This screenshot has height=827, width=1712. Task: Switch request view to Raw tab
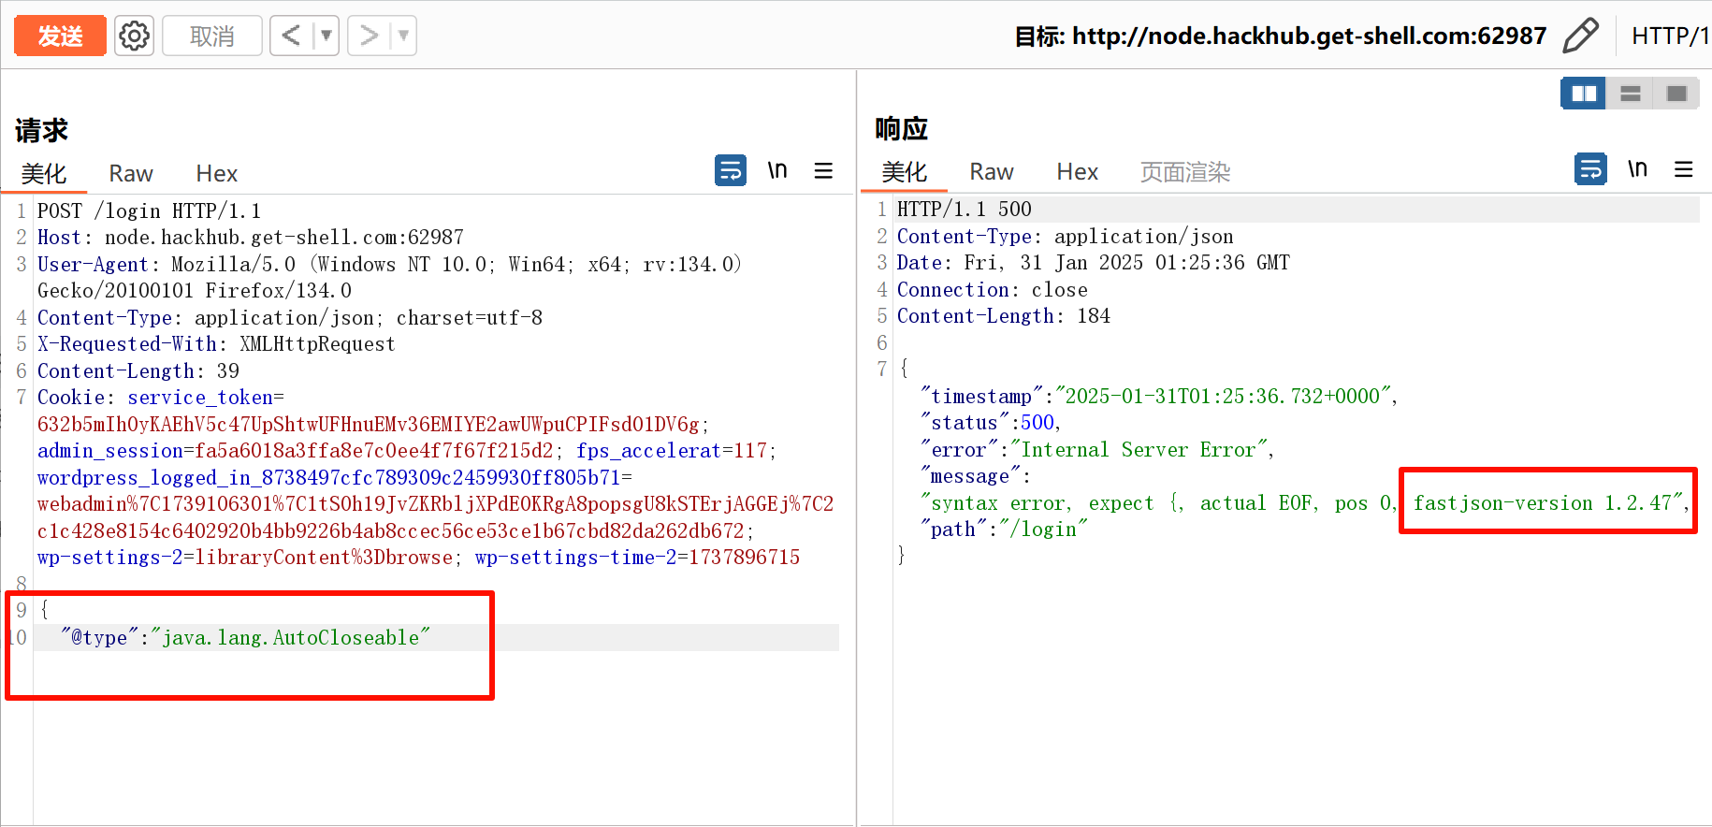pos(130,174)
